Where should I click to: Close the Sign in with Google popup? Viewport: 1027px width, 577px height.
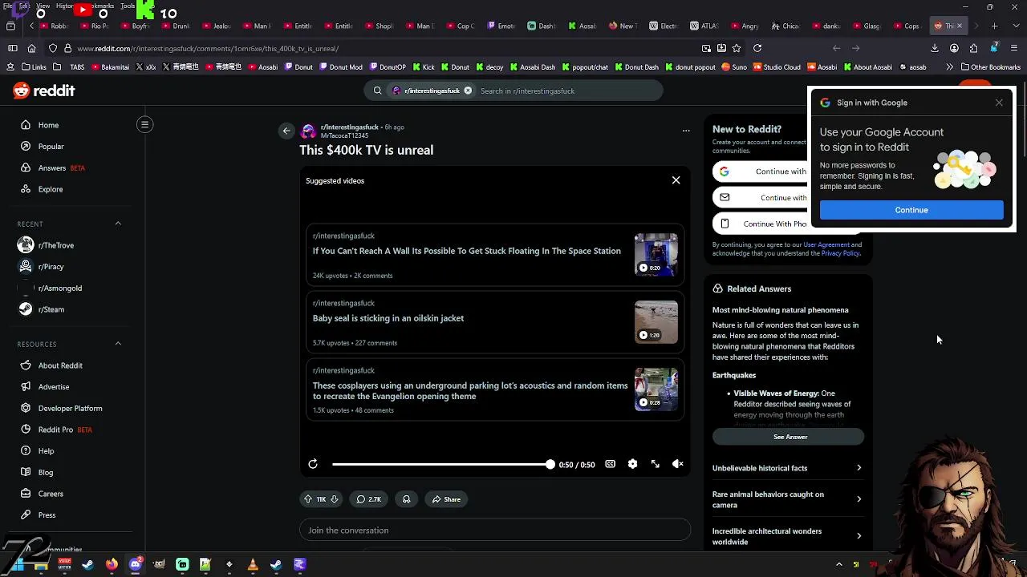pos(999,103)
